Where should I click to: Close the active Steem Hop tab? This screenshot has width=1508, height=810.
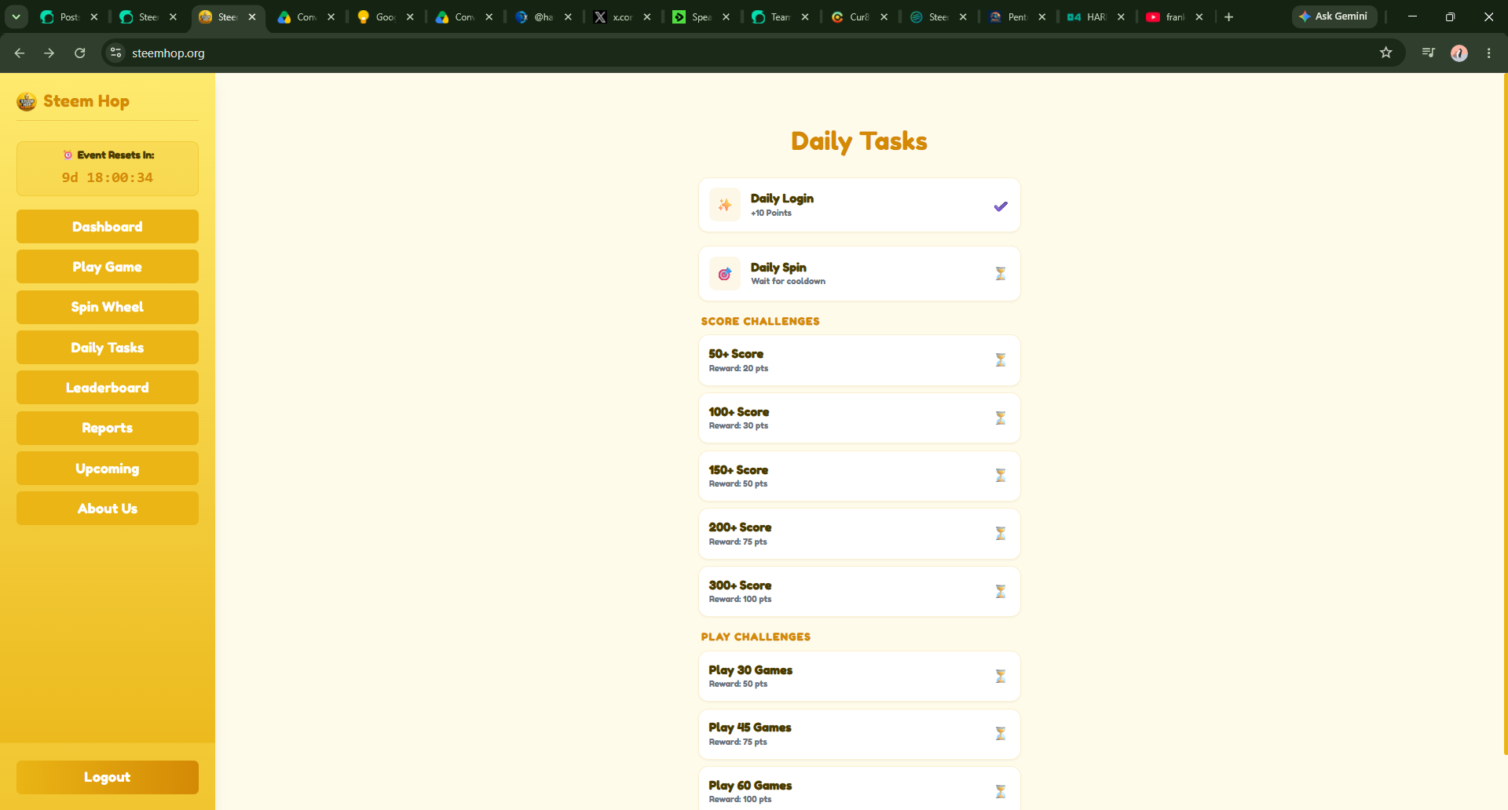(252, 16)
